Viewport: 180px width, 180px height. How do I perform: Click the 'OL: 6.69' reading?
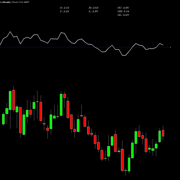(x=123, y=15)
